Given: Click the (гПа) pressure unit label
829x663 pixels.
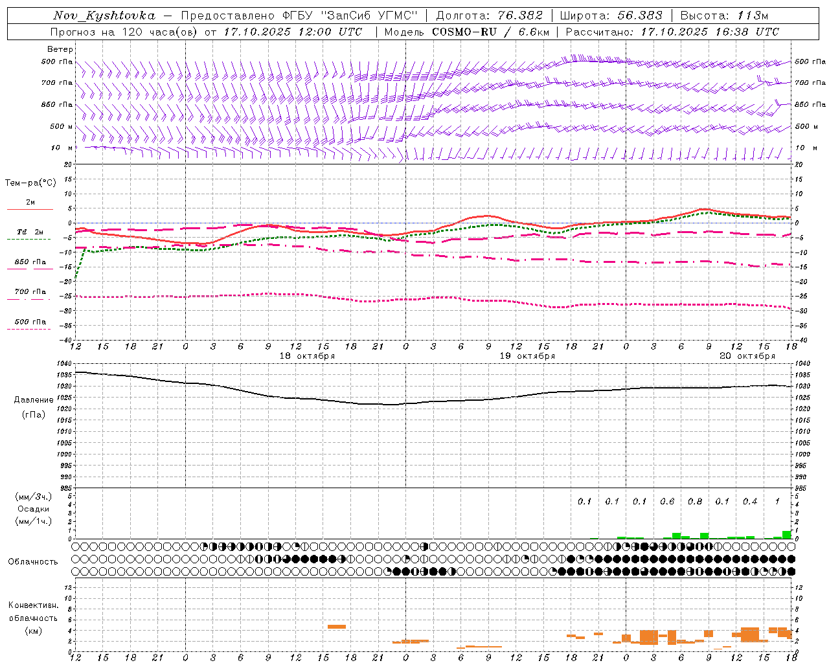Looking at the screenshot, I should point(34,414).
